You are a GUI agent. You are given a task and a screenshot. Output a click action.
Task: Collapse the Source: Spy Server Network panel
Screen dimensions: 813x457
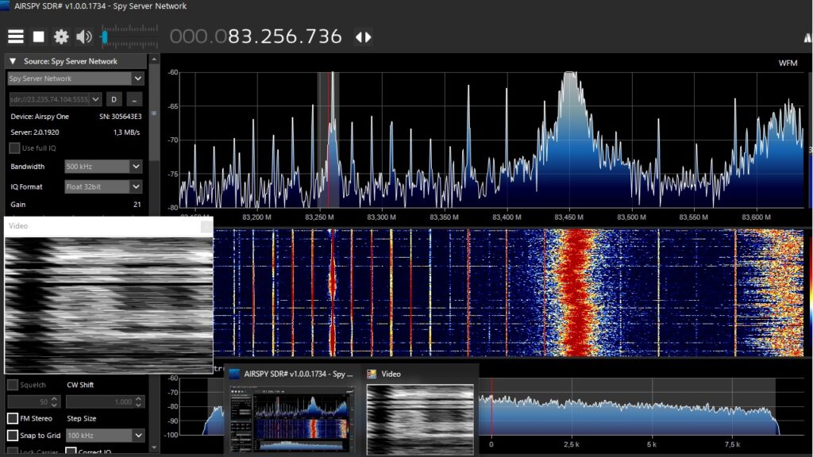coord(13,61)
